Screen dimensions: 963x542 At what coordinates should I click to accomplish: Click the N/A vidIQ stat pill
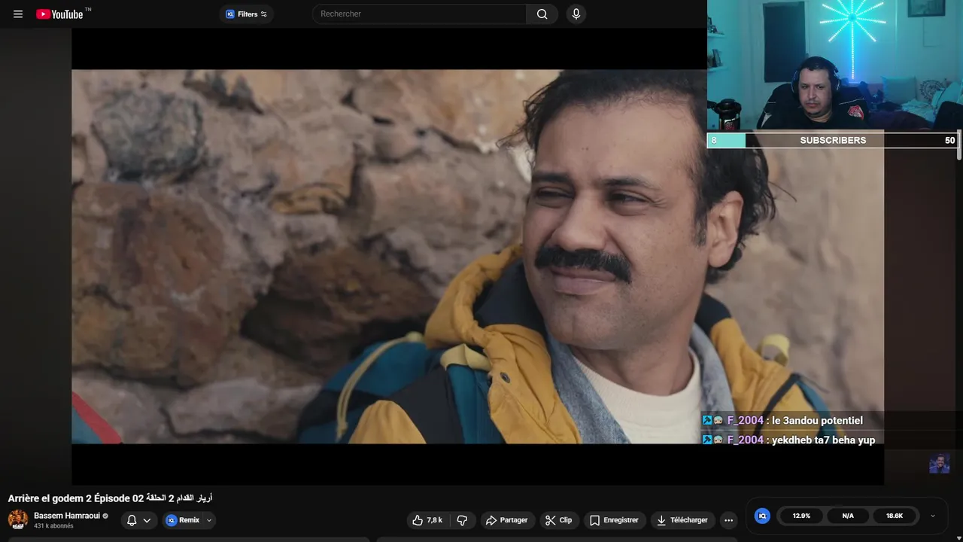click(x=848, y=516)
